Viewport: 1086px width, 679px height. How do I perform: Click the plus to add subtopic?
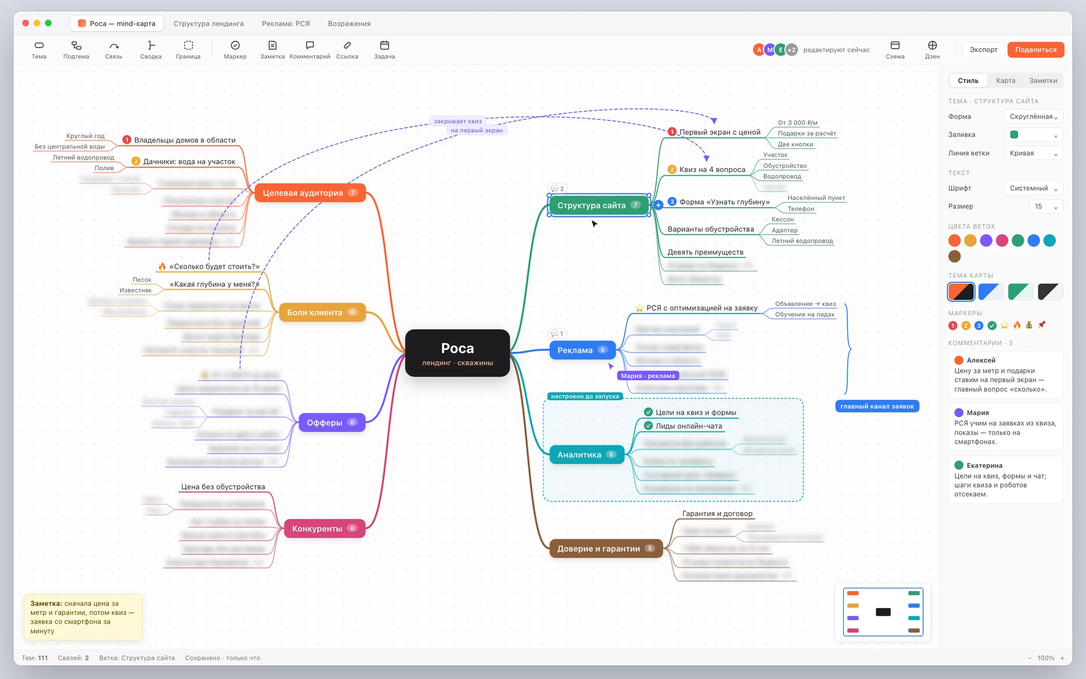[658, 205]
